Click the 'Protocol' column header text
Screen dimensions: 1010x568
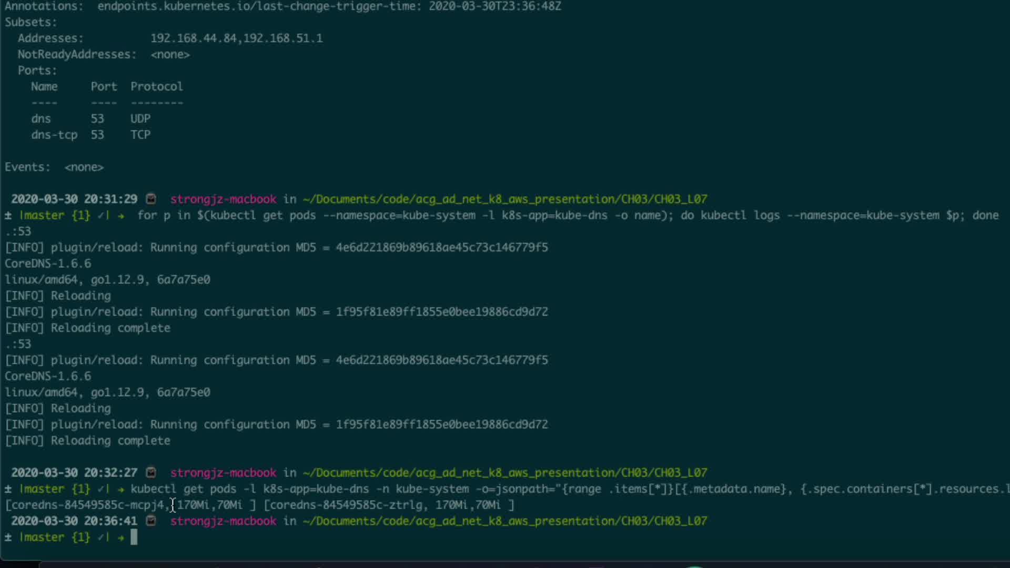pyautogui.click(x=157, y=86)
